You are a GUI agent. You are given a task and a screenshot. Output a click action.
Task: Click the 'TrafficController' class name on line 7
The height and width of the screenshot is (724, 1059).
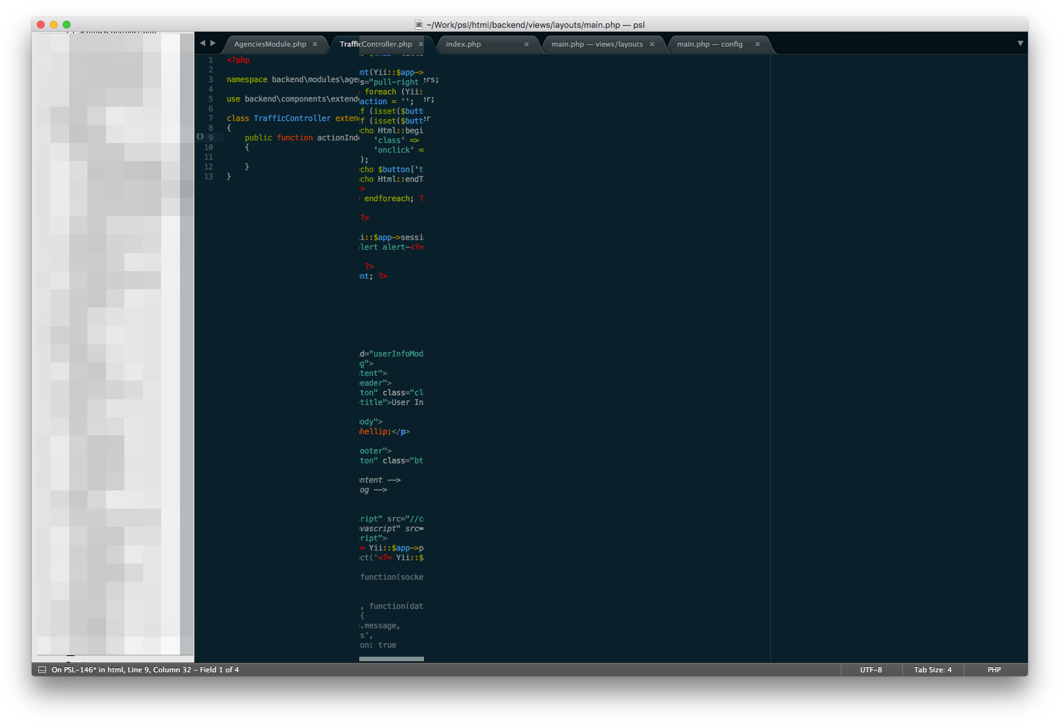click(292, 118)
